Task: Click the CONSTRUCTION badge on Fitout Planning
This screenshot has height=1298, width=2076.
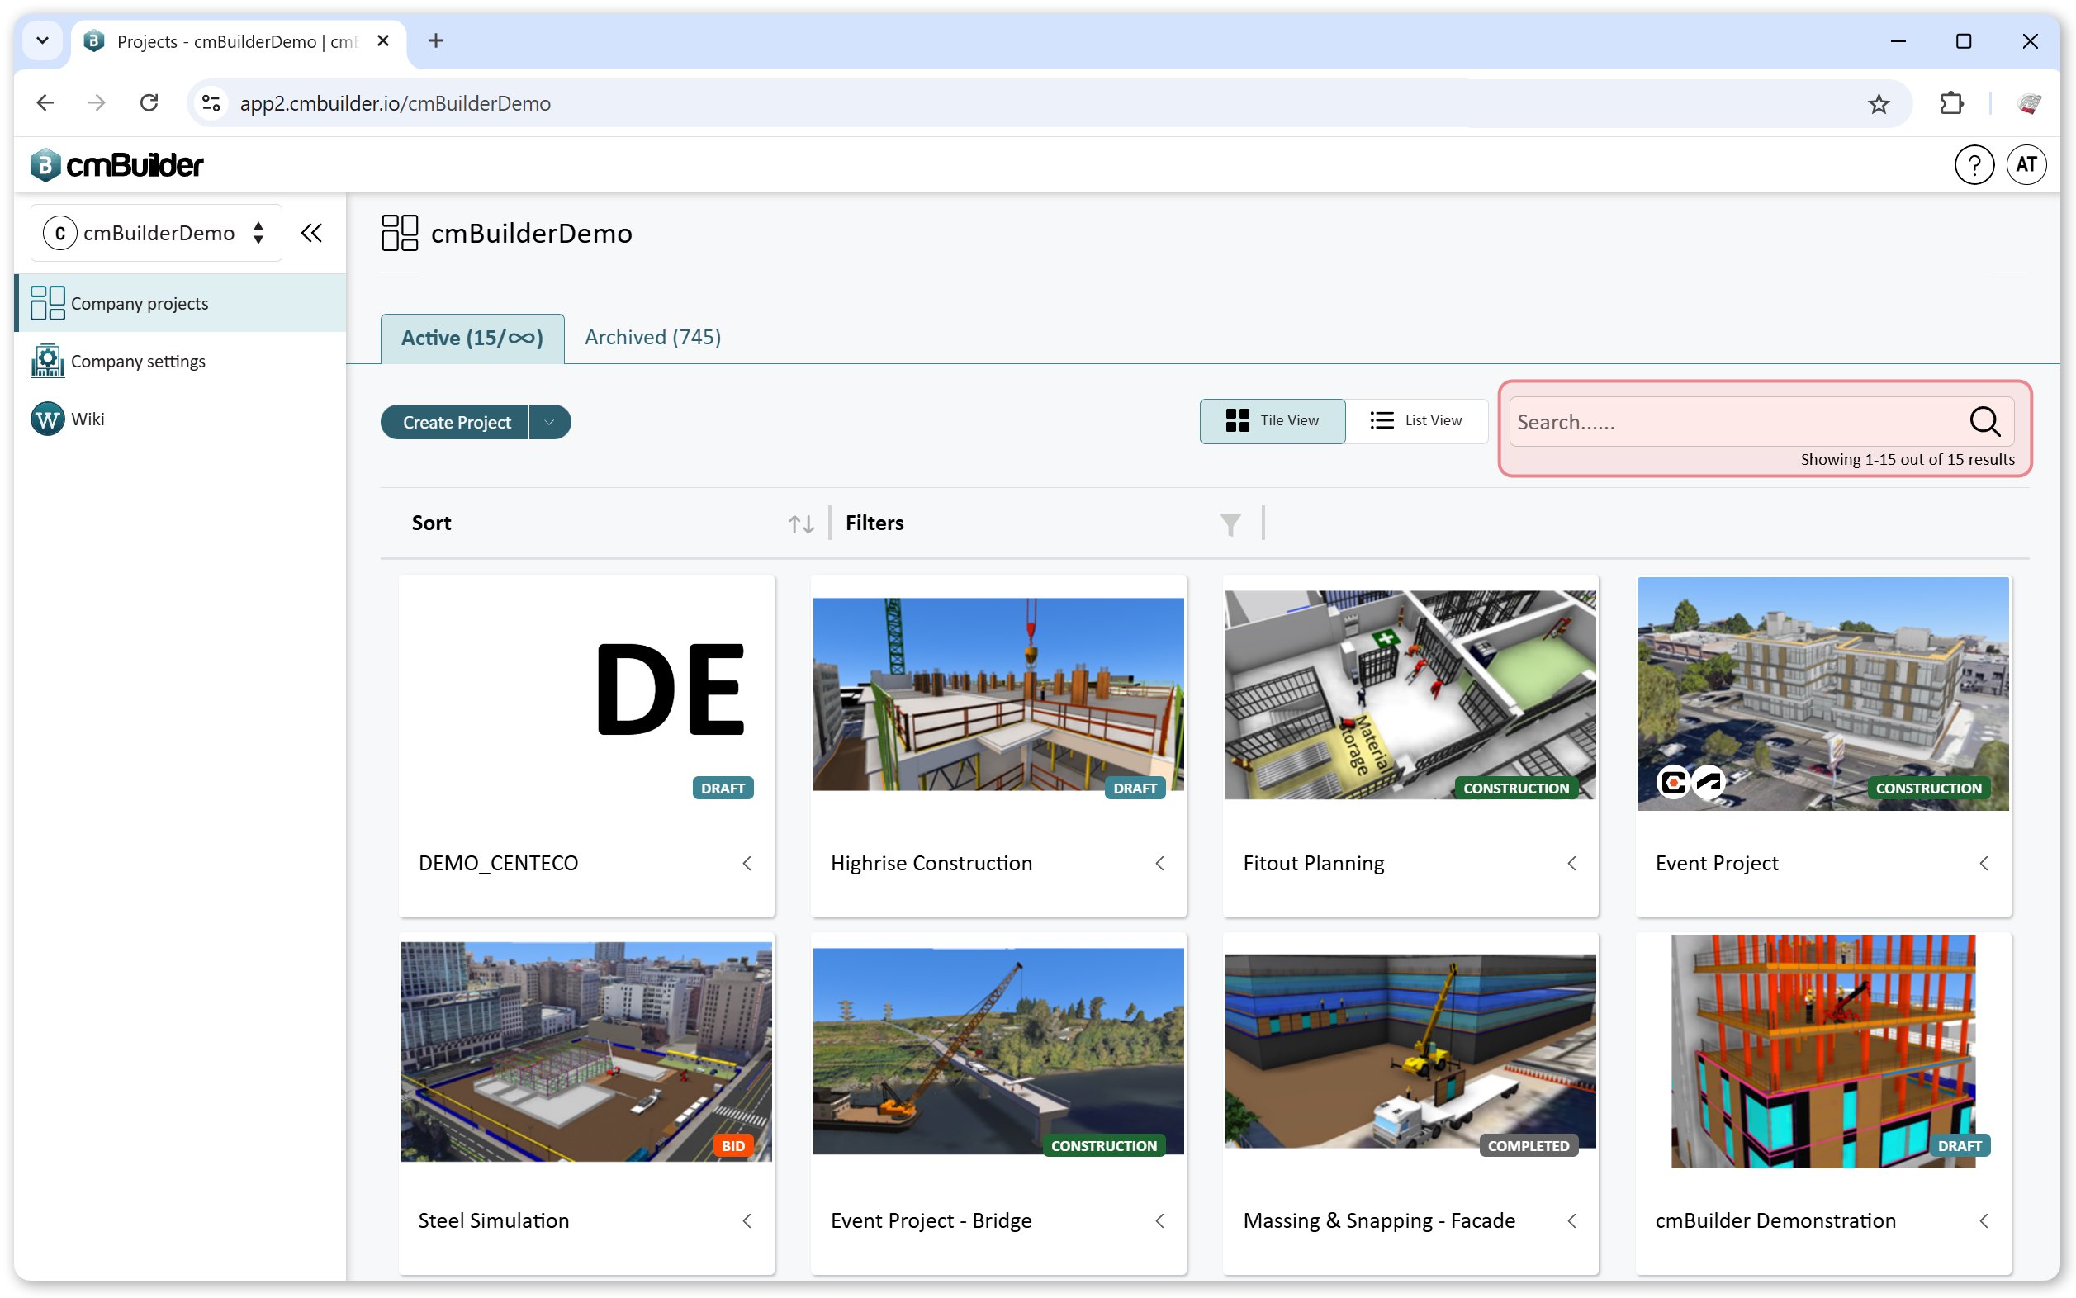Action: click(1515, 788)
